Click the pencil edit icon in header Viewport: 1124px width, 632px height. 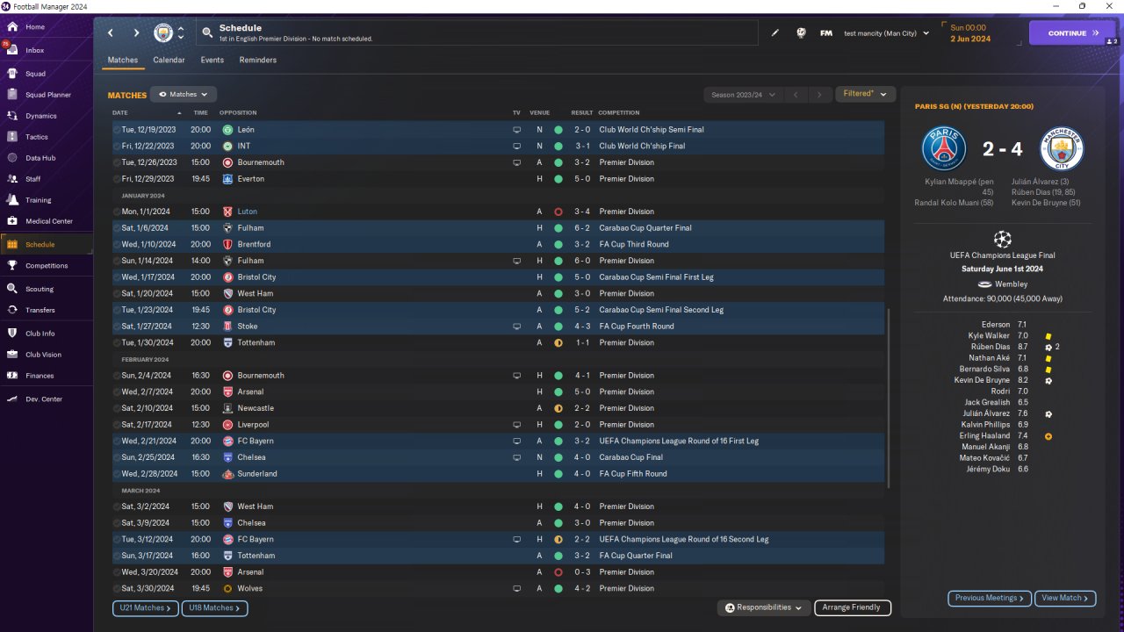click(x=775, y=33)
